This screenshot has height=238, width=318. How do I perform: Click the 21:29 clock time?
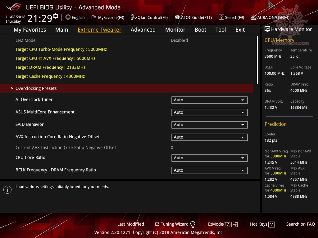point(40,18)
